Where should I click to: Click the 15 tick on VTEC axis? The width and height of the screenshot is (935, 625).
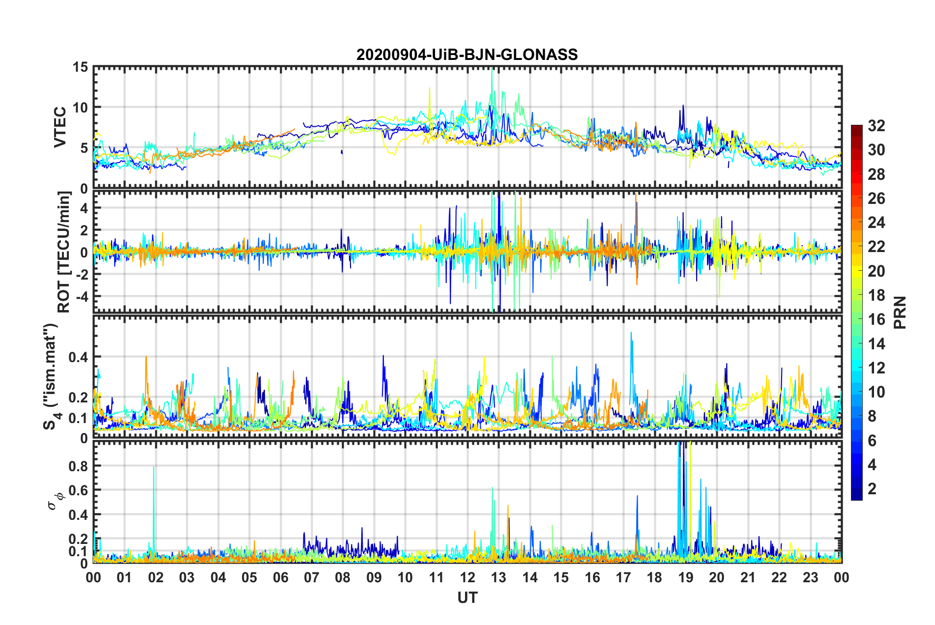[x=81, y=67]
